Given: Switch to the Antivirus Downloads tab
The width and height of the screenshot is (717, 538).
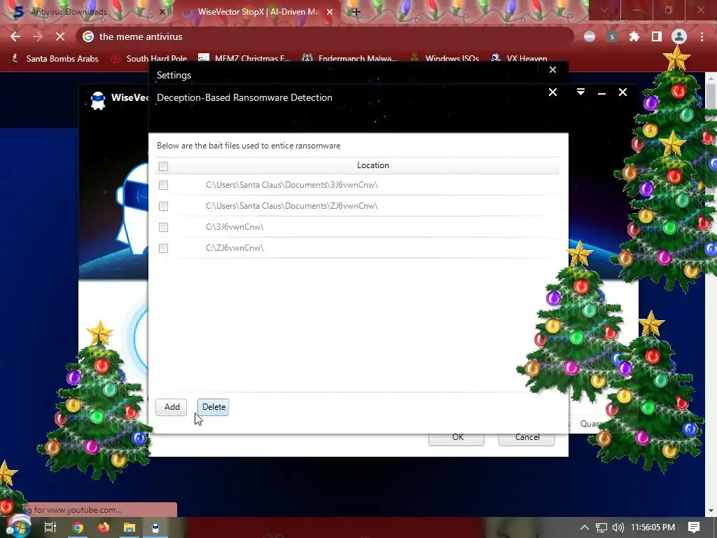Looking at the screenshot, I should (x=87, y=12).
